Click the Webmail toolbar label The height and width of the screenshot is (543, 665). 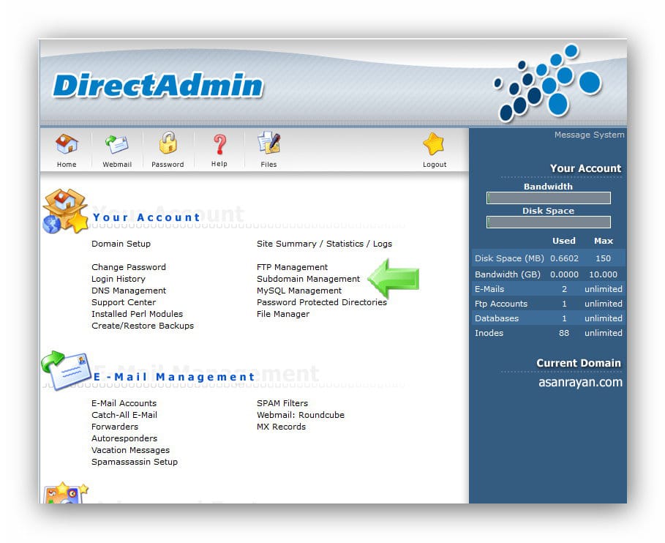117,165
